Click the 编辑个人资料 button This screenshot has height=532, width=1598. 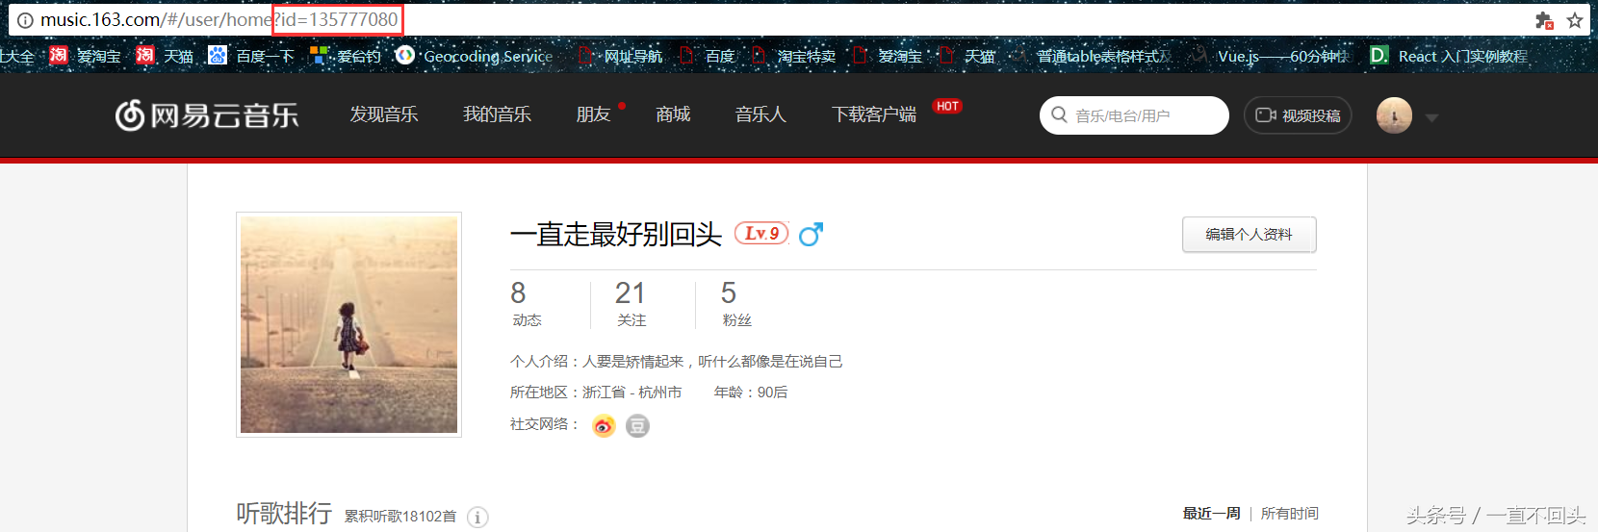click(x=1249, y=235)
